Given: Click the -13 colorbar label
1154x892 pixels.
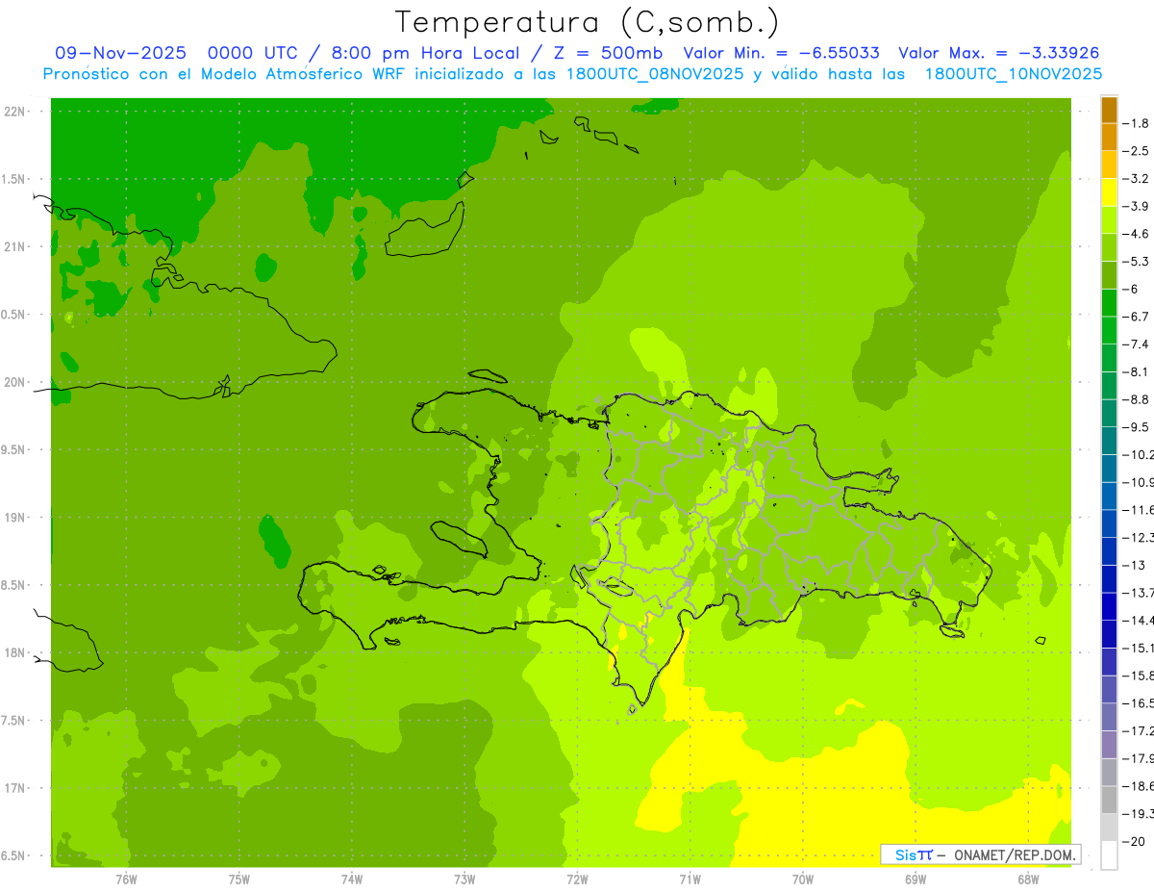Looking at the screenshot, I should tap(1134, 565).
